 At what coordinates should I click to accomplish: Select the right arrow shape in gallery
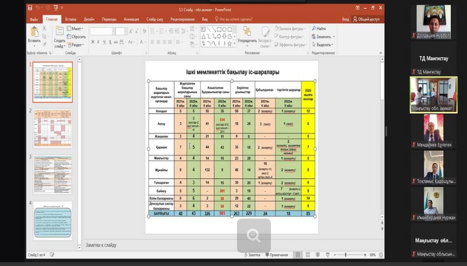coord(219,36)
